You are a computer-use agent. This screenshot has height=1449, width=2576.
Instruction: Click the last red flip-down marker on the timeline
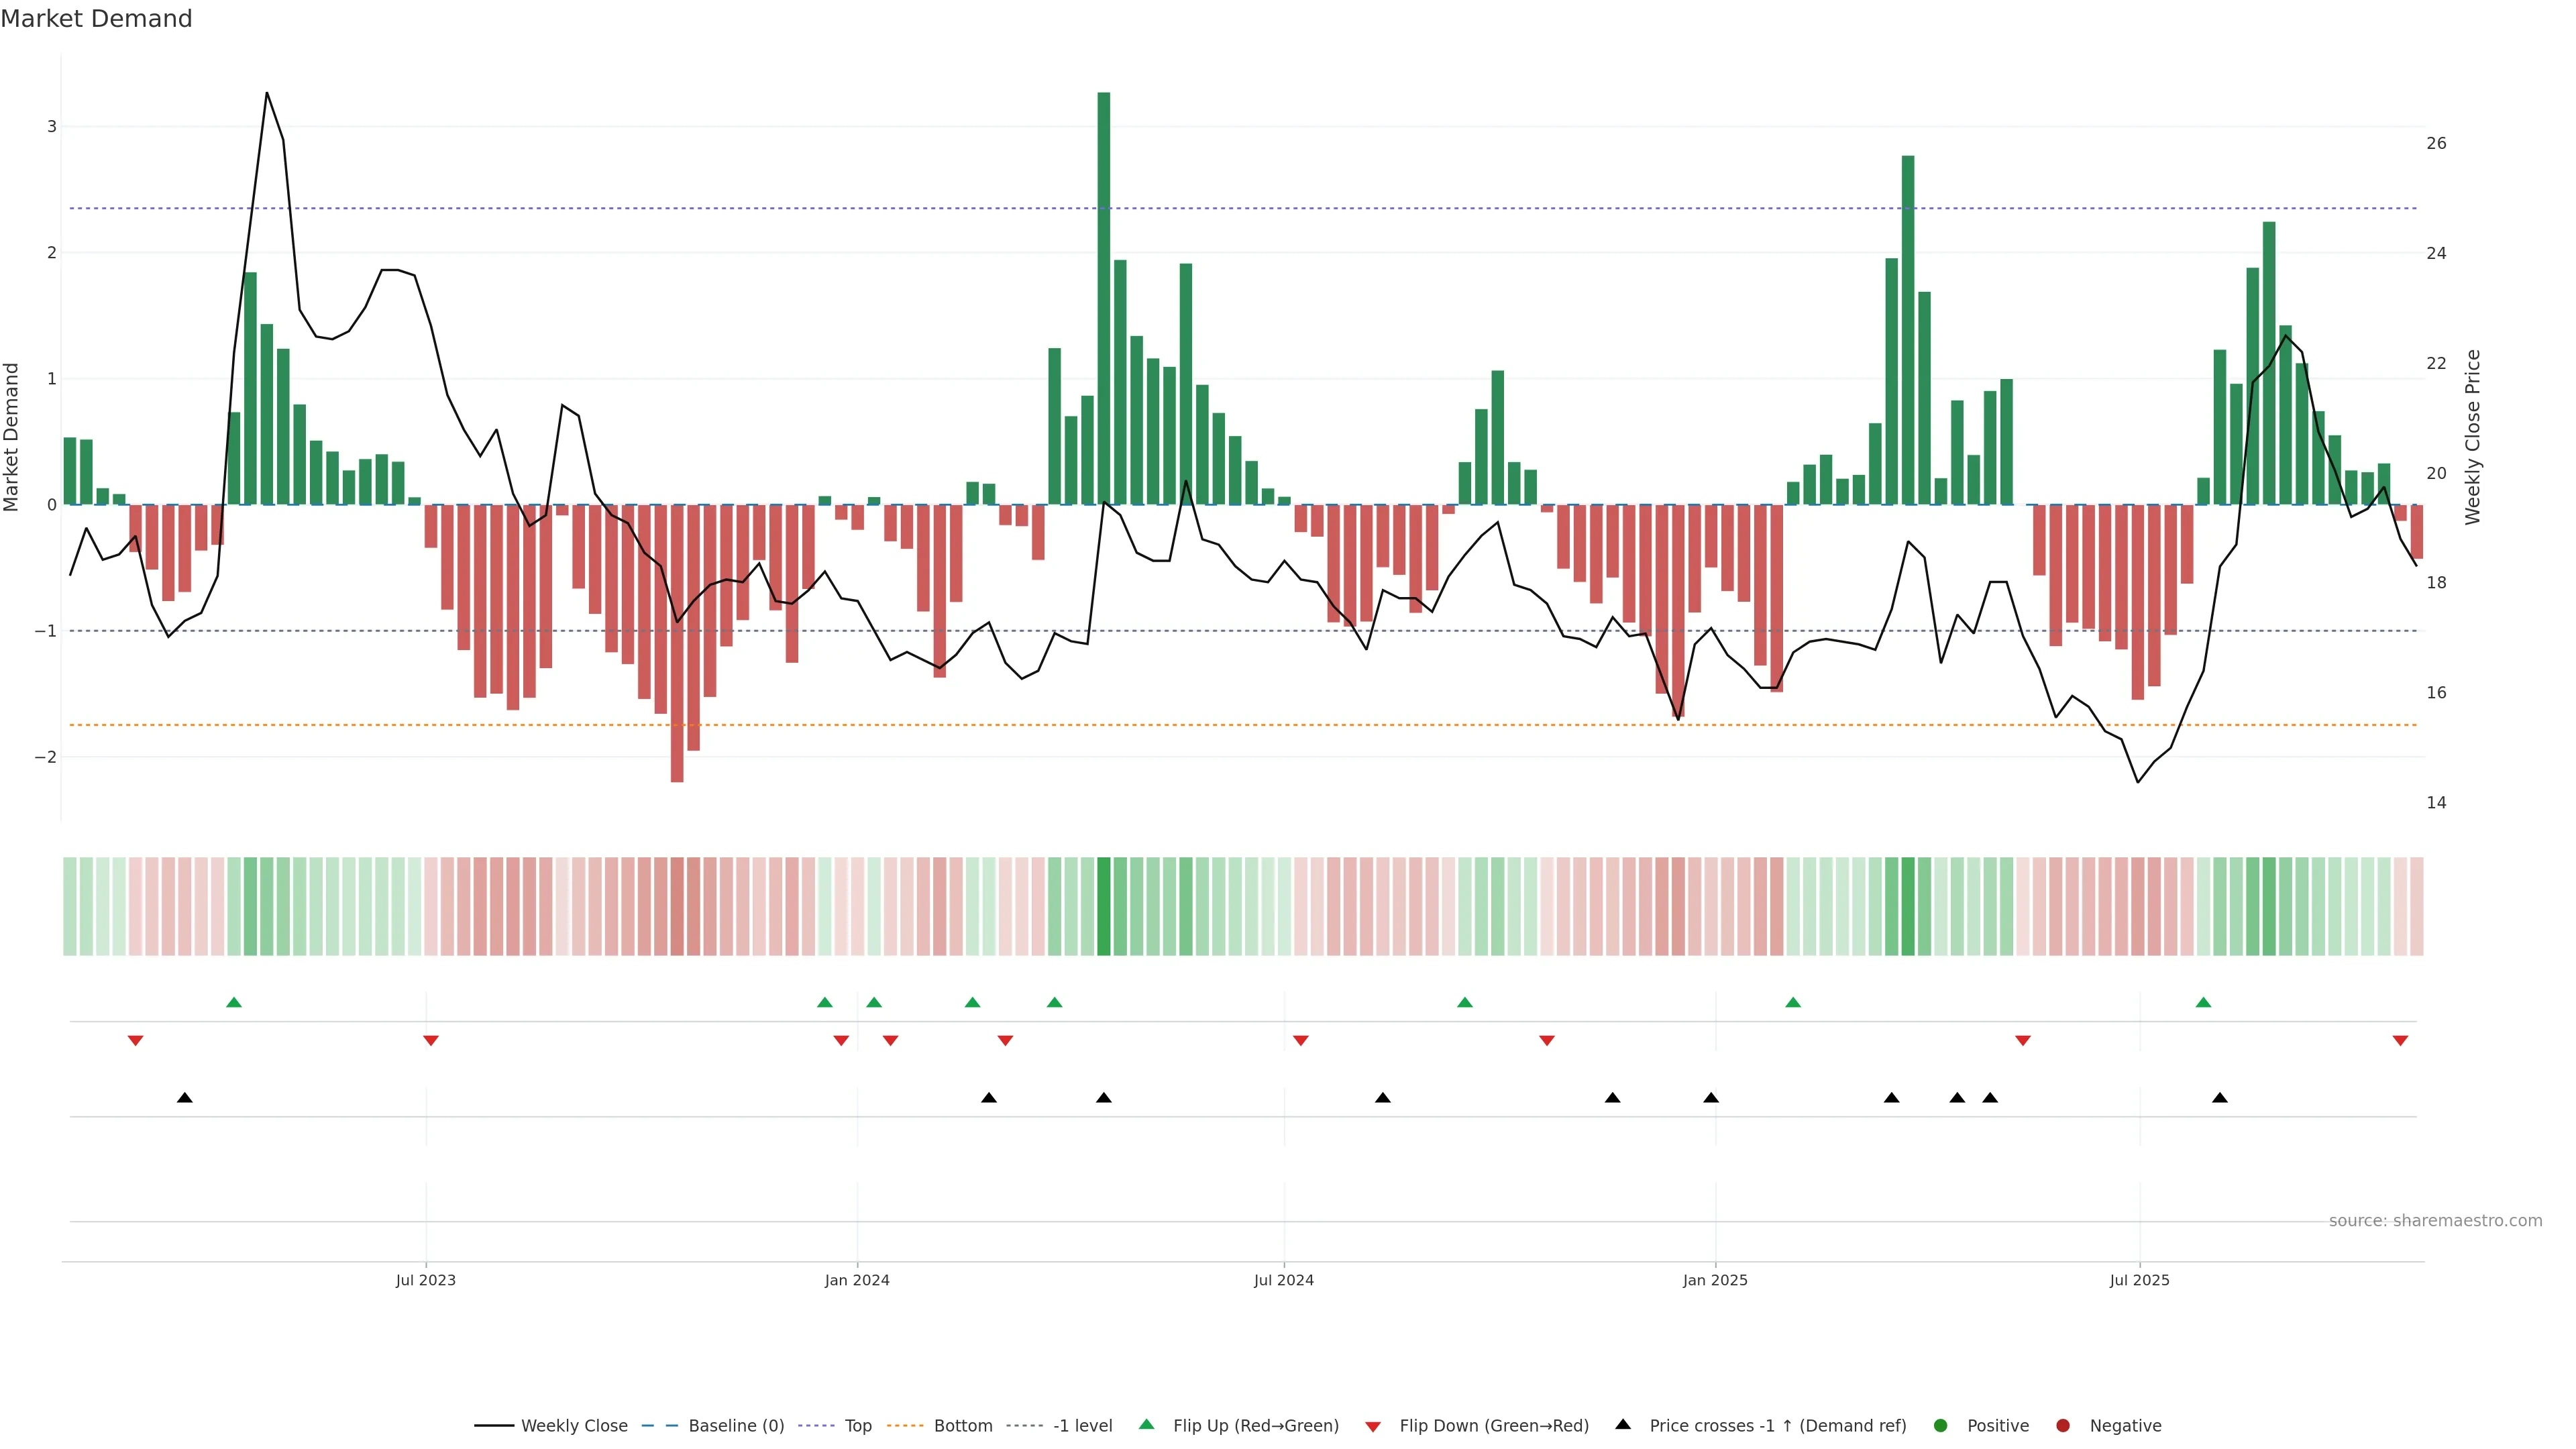point(2400,1041)
